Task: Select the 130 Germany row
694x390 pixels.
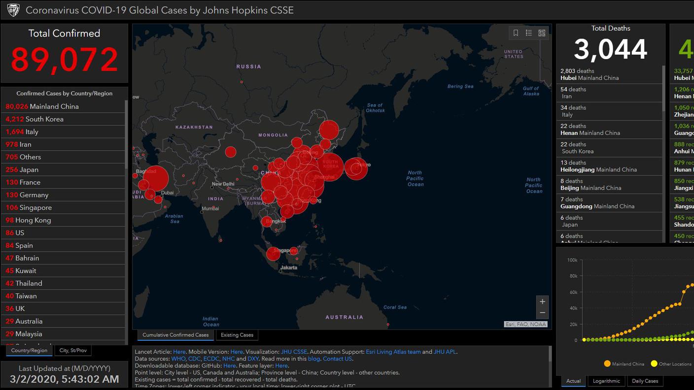Action: 64,195
